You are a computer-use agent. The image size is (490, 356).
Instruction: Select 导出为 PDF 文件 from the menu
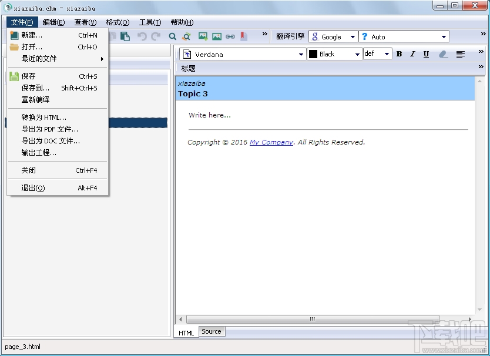[49, 129]
